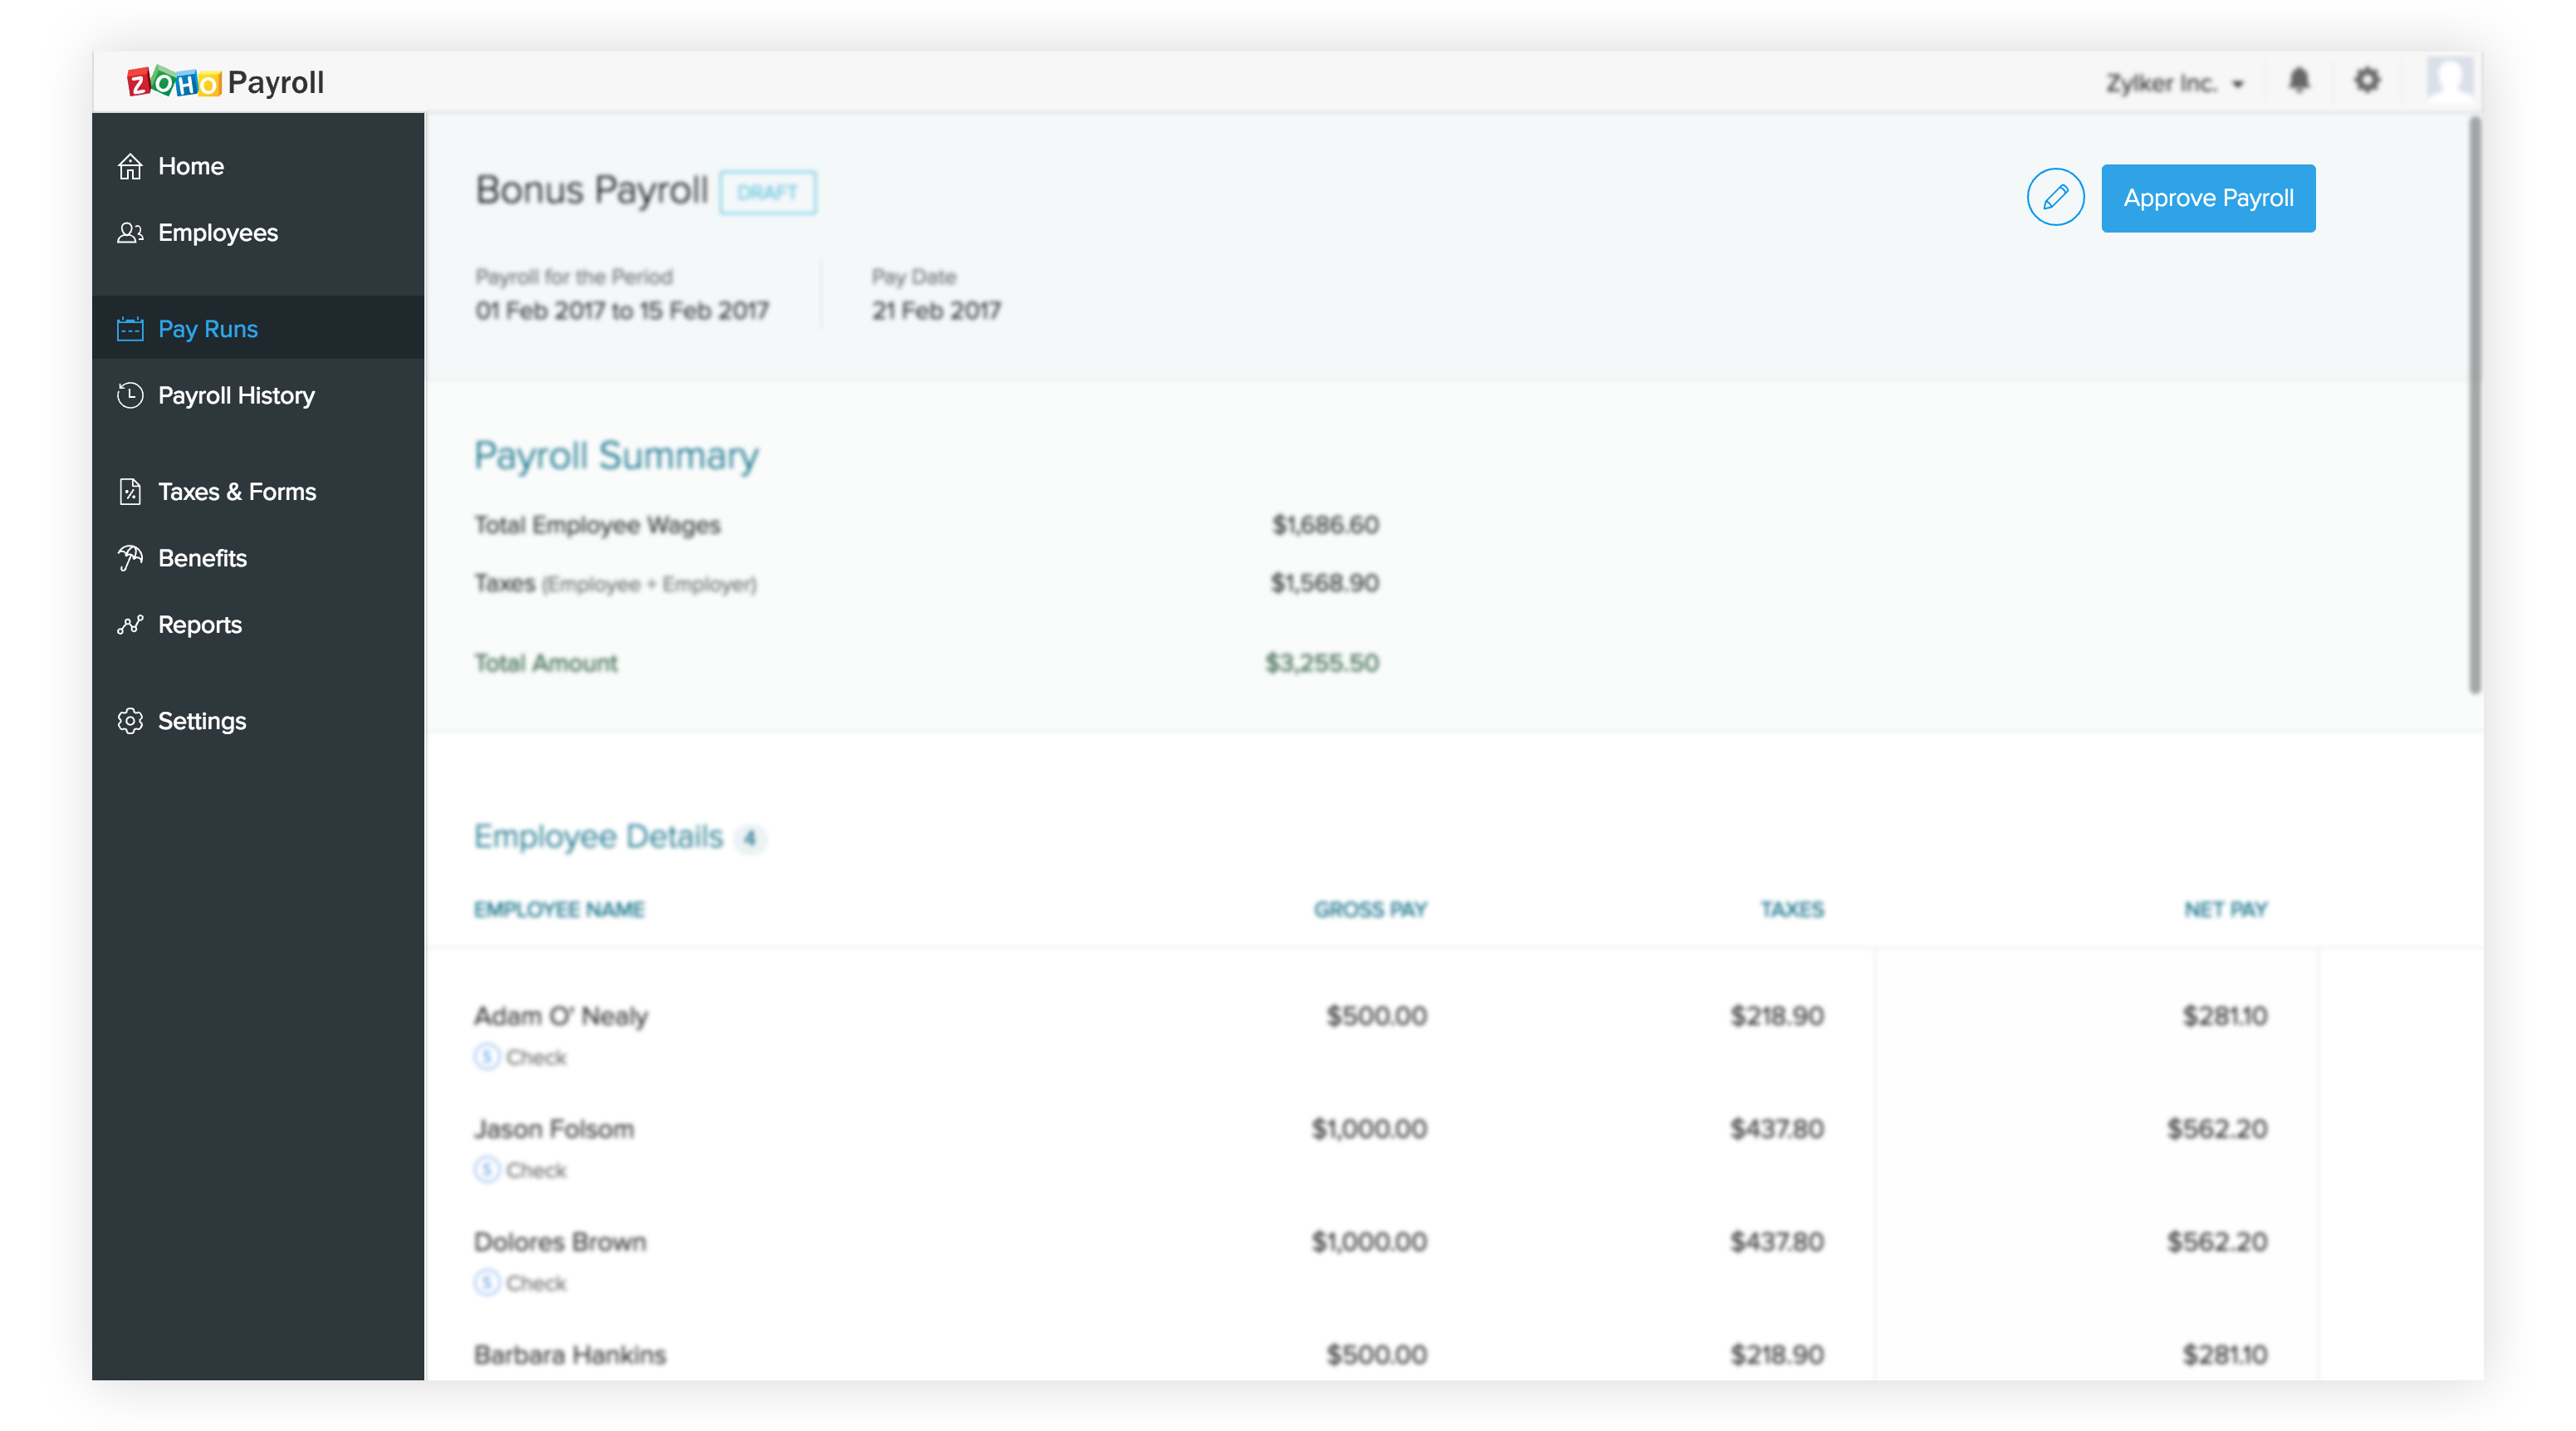
Task: Click the Payroll History clock icon
Action: click(130, 395)
